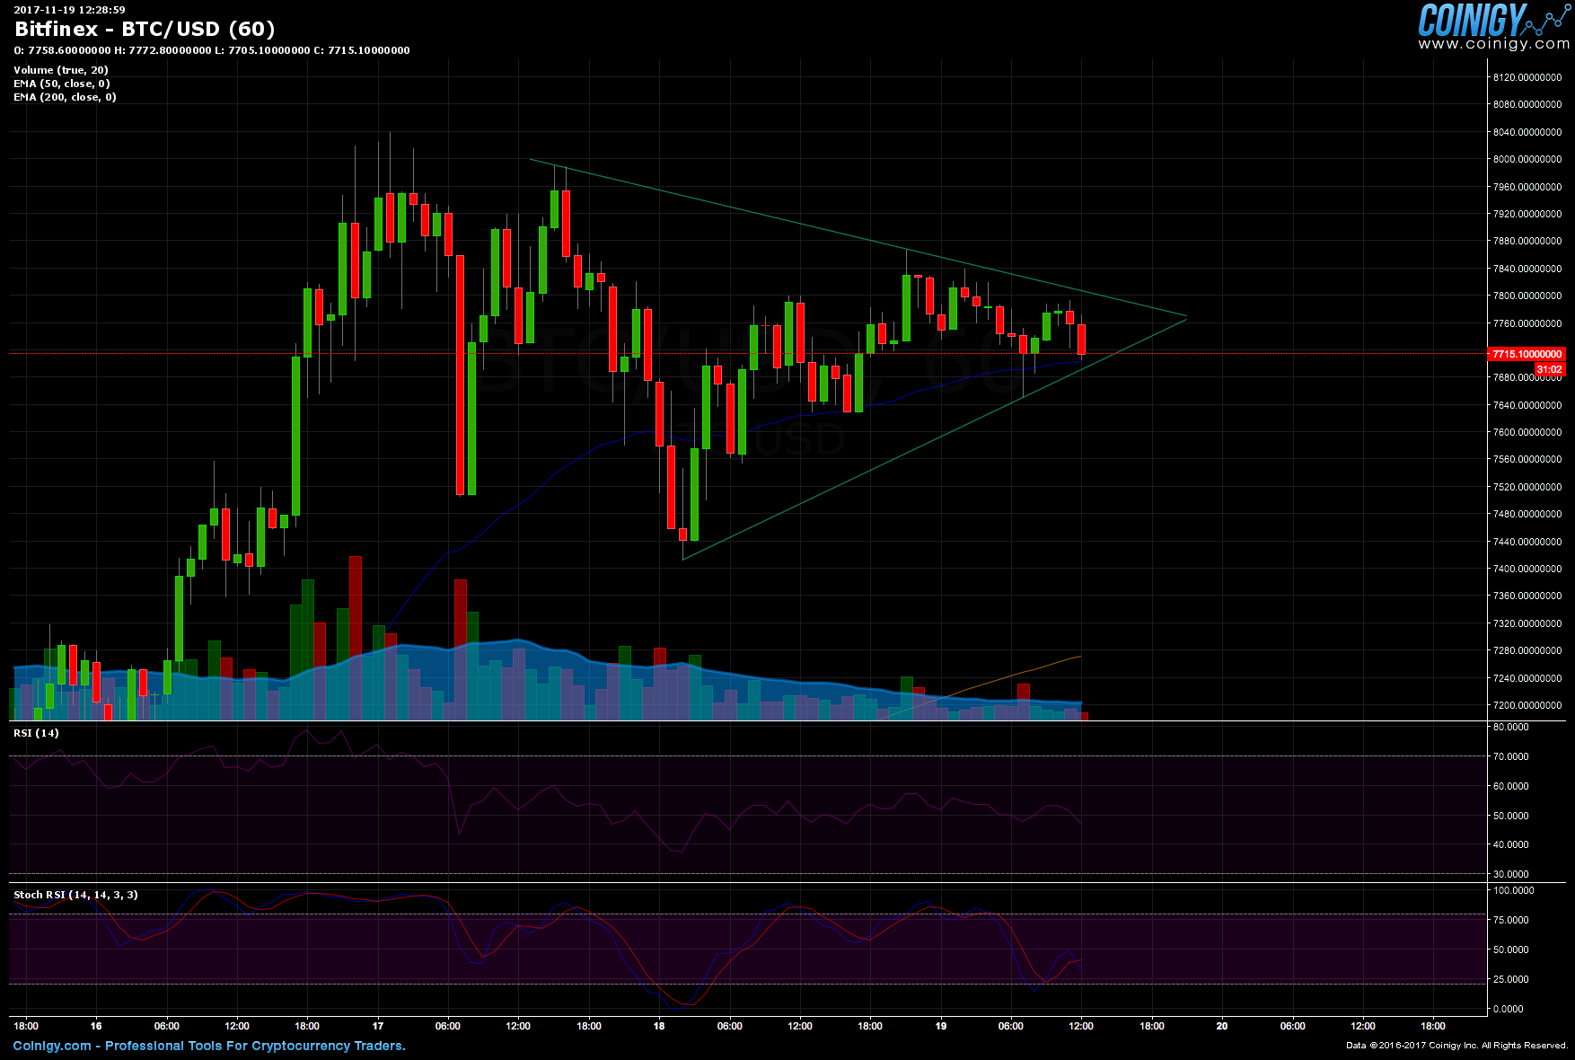
Task: Click the 70.0000 RSI overbought level label
Action: point(1511,756)
